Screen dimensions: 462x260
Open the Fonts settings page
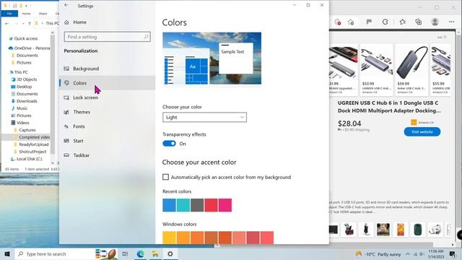108,126
